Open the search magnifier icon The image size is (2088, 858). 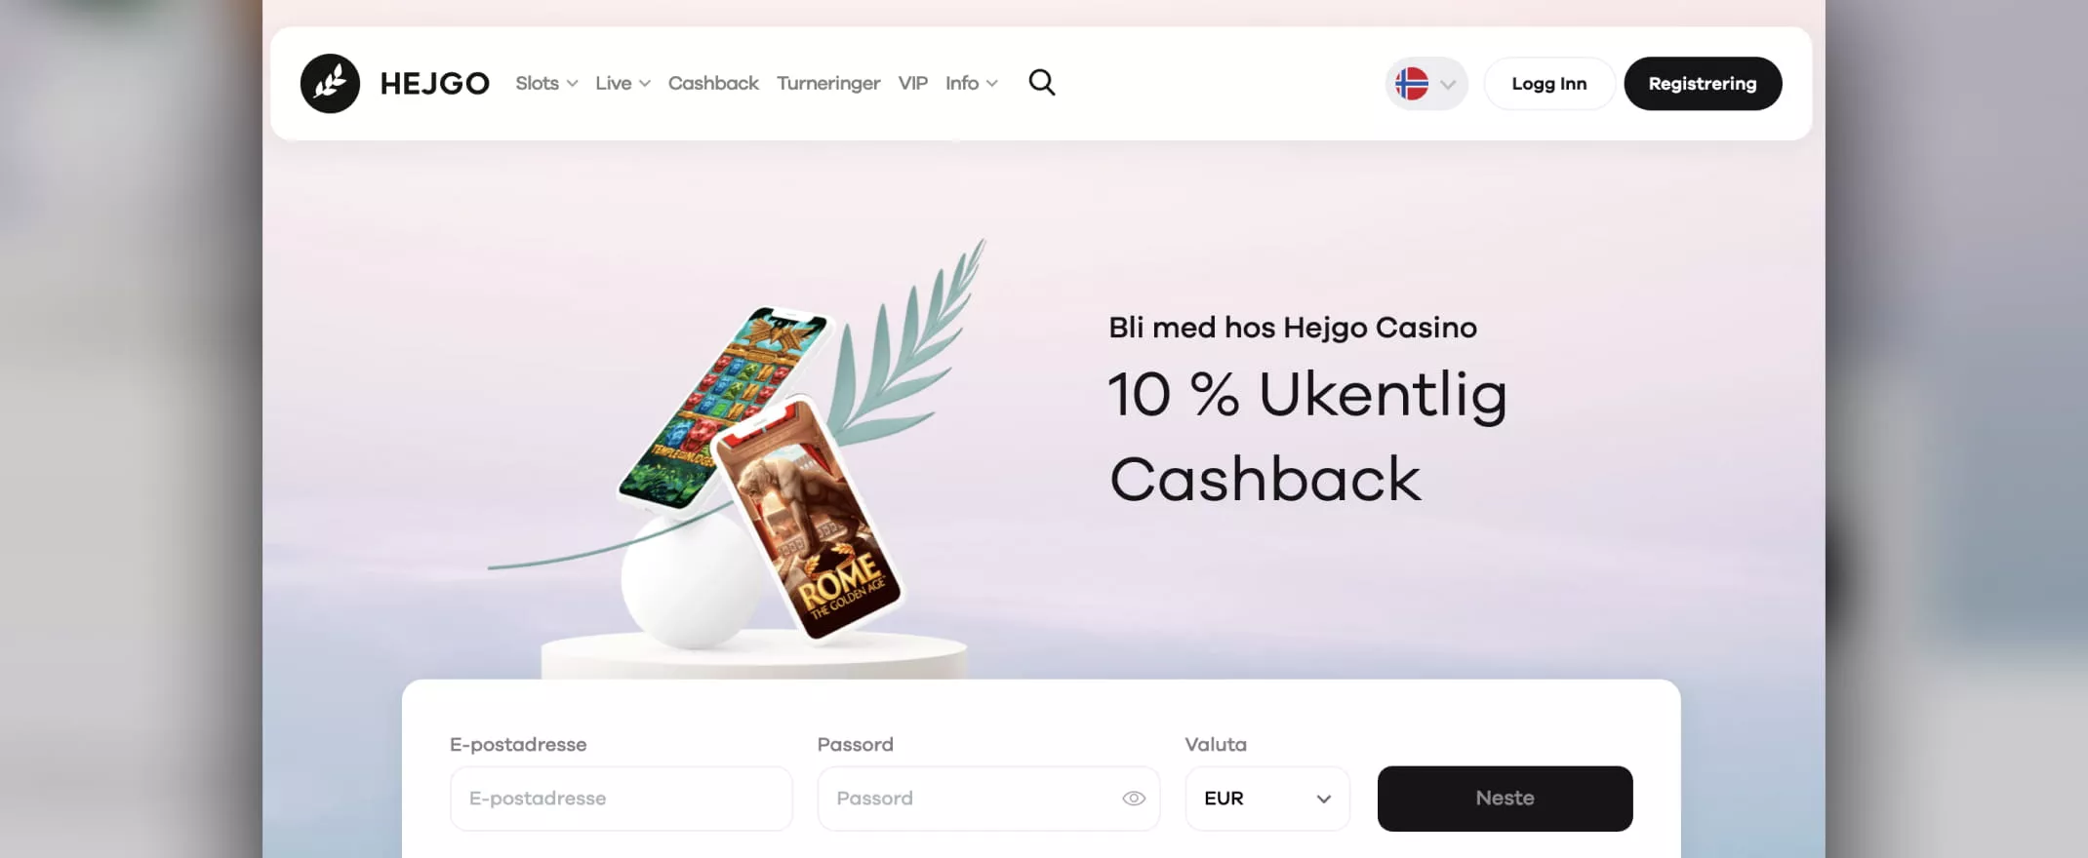1042,83
